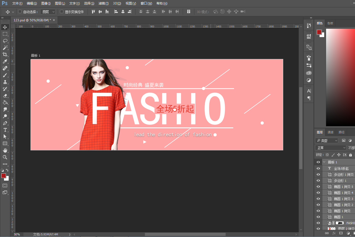Image resolution: width=355 pixels, height=237 pixels.
Task: Select the Lasso tool
Action: (x=5, y=41)
